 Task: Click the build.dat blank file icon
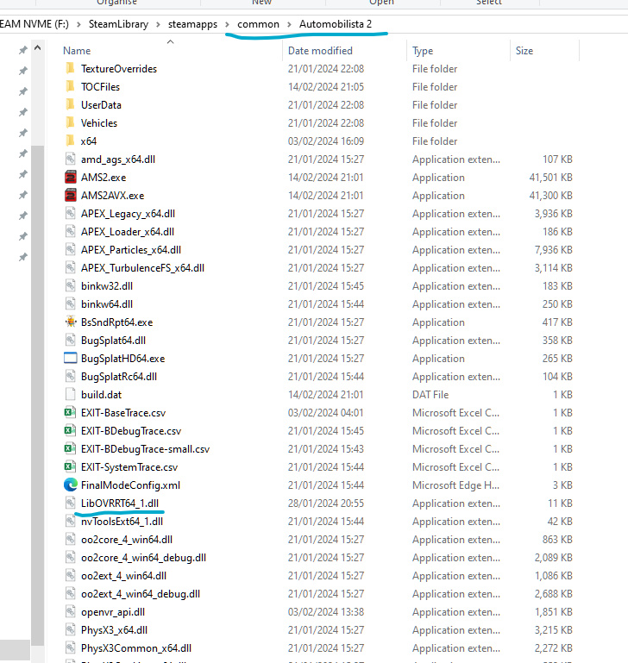tap(70, 394)
